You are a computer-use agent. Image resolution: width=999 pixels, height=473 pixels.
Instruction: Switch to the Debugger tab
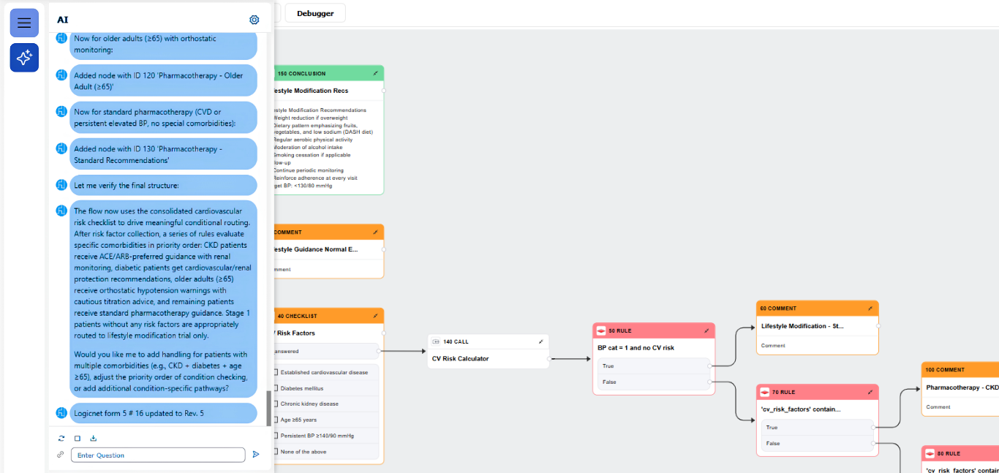coord(315,13)
